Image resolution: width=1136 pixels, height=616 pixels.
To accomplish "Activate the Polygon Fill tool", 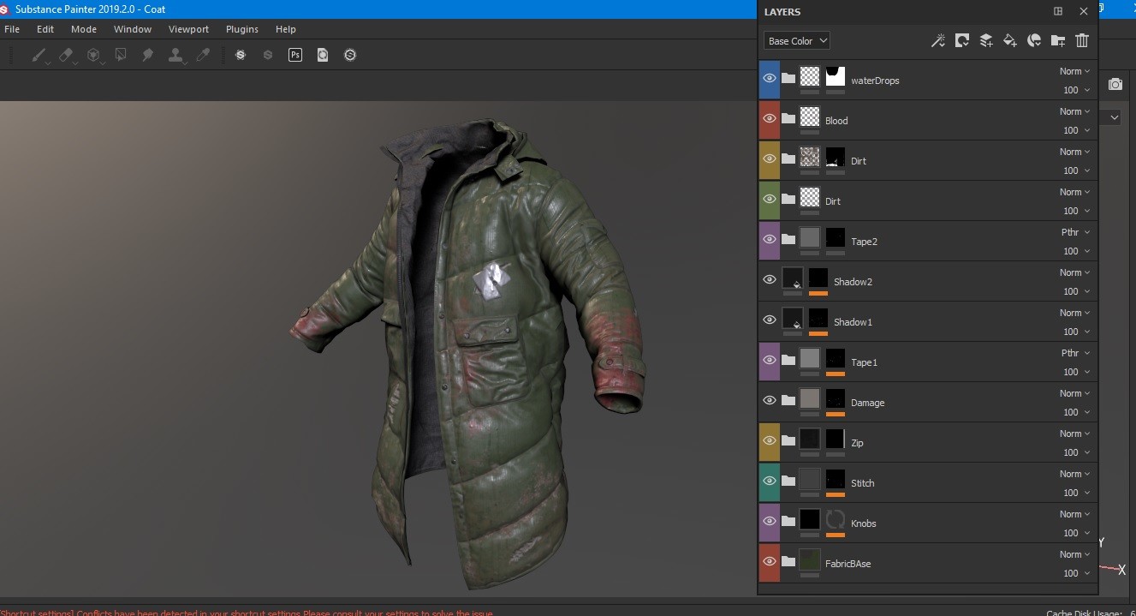I will [x=121, y=55].
